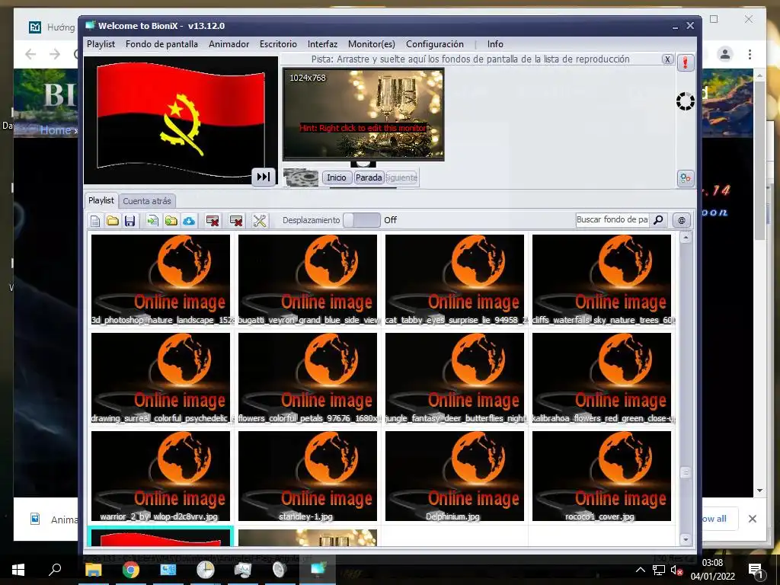This screenshot has height=585, width=780.
Task: Select the flowers_colorful_petals thumbnail
Action: (x=308, y=378)
